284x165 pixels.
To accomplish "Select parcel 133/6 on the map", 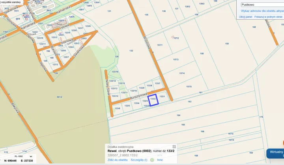I will pos(118,108).
